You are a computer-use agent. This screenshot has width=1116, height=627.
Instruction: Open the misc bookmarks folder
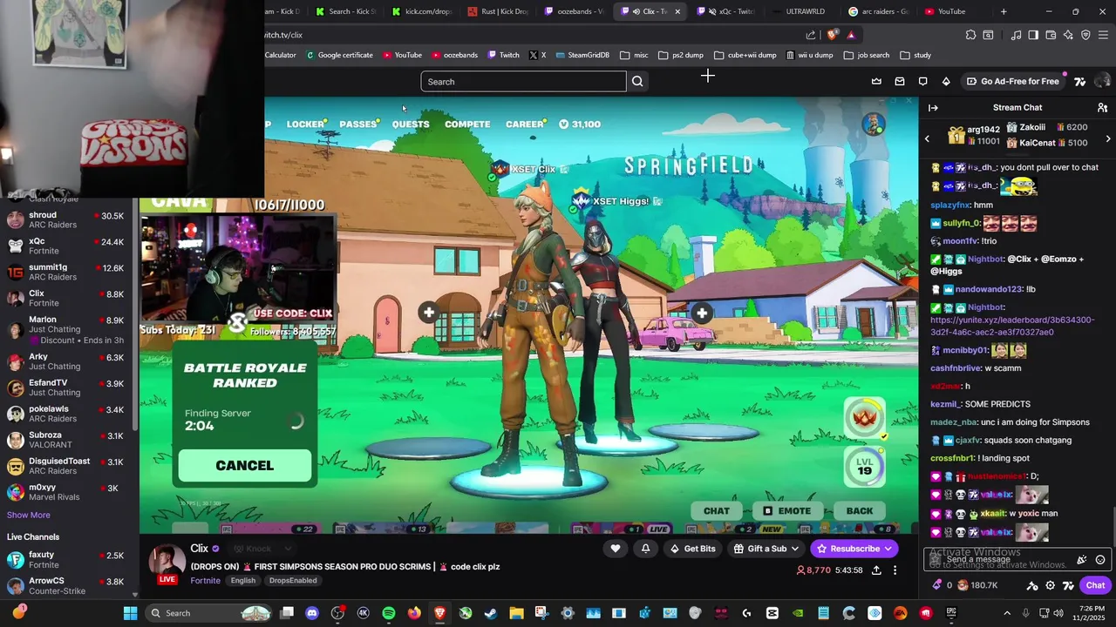tap(634, 55)
